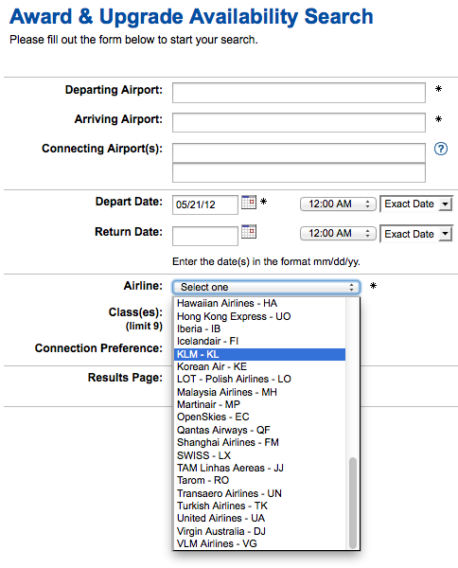
Task: Select Hawaiian Airlines - HA
Action: [259, 304]
